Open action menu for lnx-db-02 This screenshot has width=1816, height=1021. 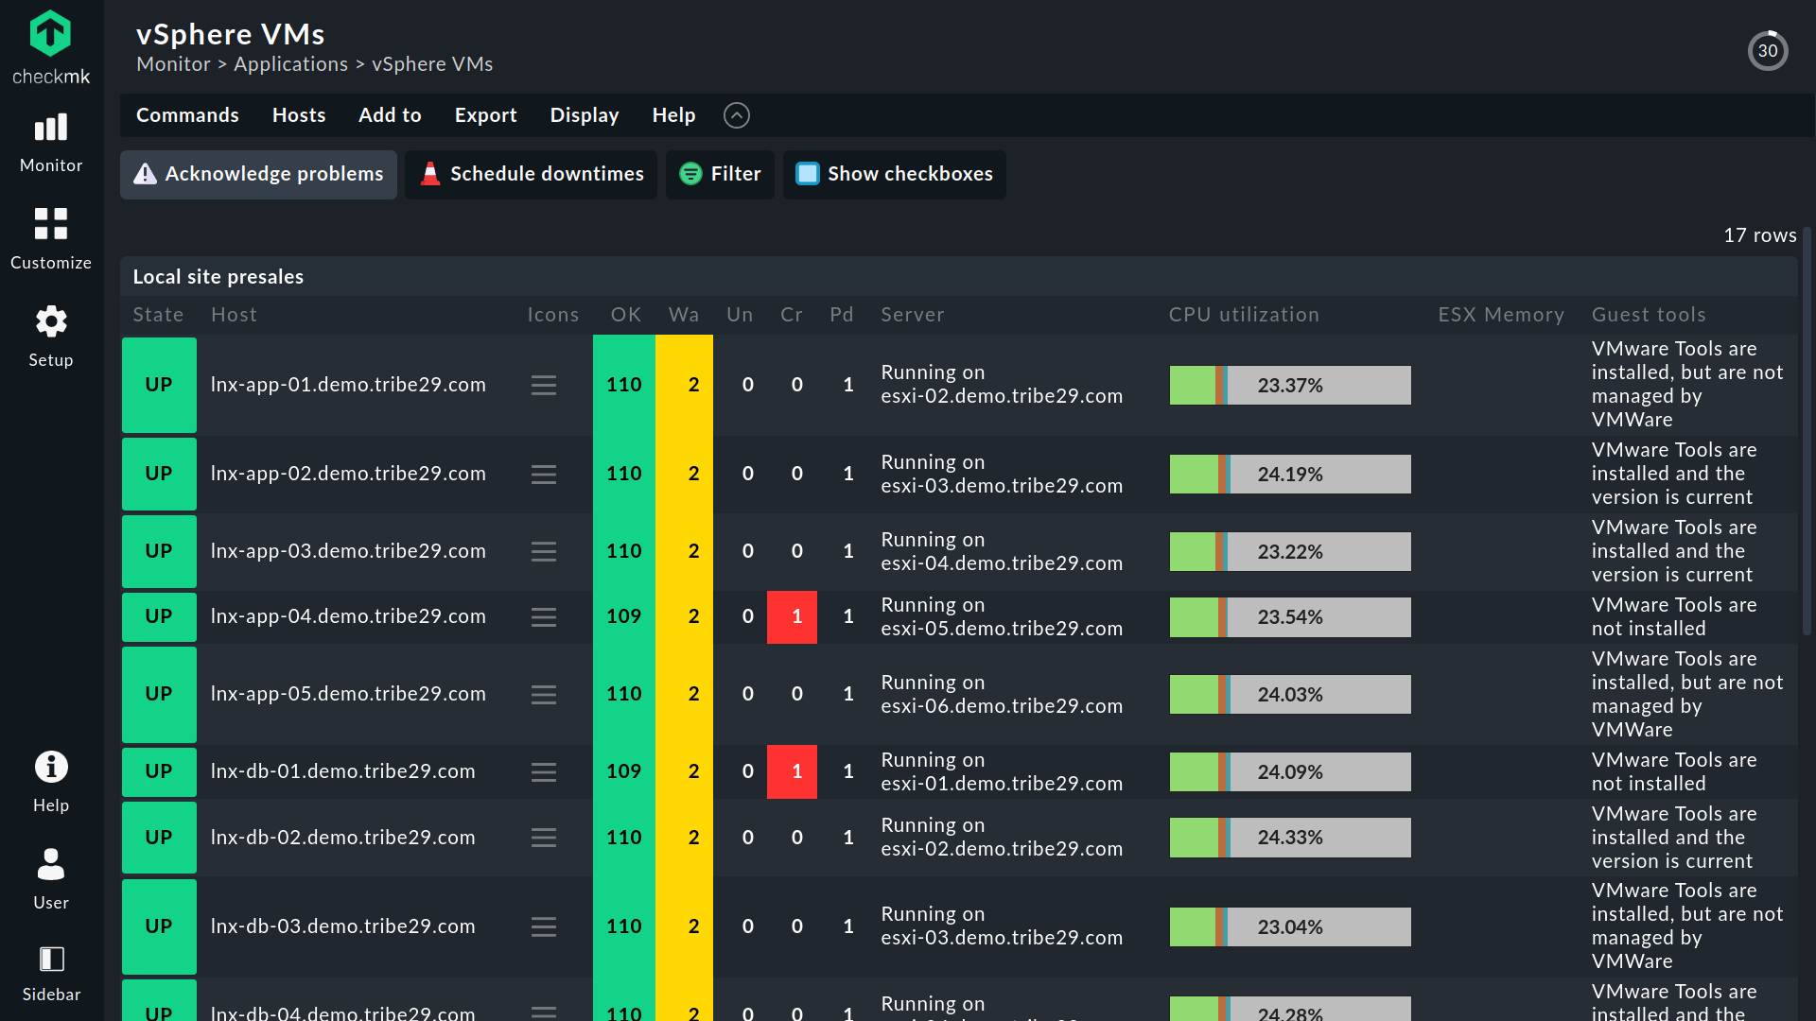(x=544, y=838)
